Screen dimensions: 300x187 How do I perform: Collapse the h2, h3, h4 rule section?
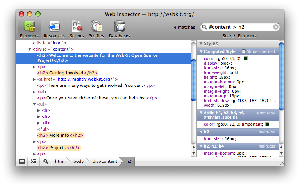201,146
